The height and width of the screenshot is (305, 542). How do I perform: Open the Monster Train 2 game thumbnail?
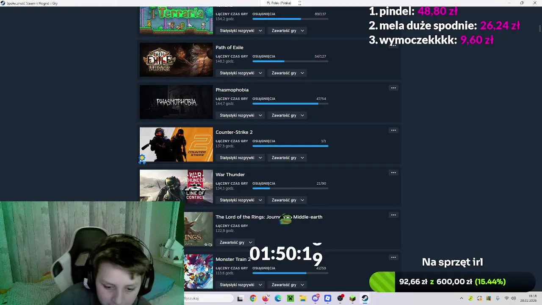click(x=198, y=272)
